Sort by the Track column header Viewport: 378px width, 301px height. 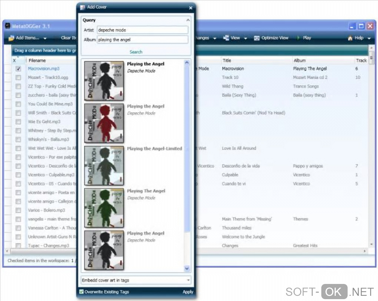tap(361, 60)
